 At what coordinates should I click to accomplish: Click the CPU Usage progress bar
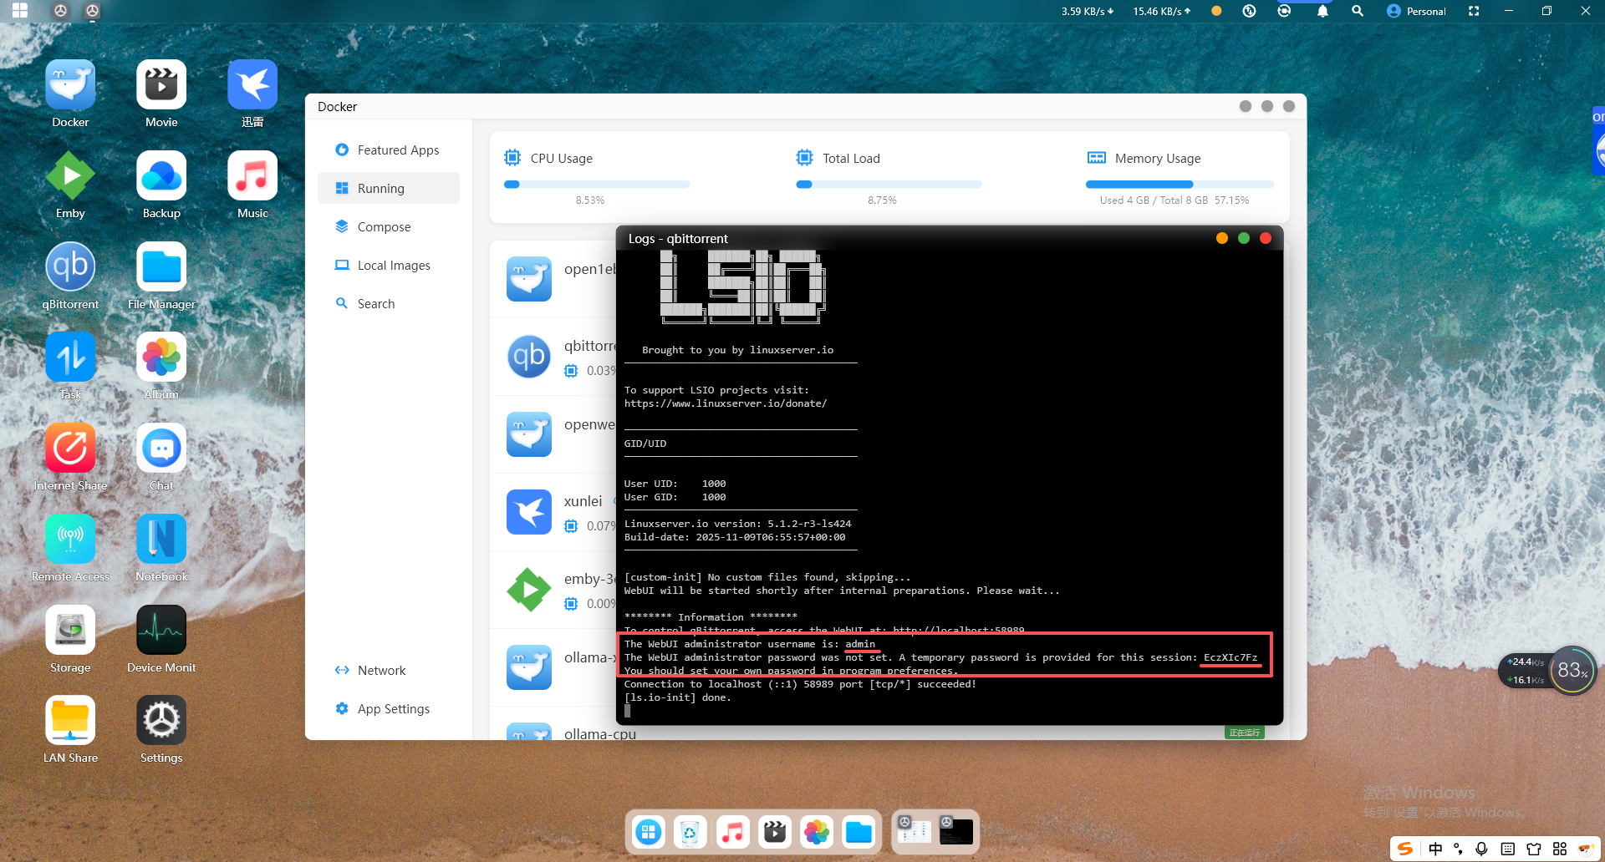click(597, 185)
